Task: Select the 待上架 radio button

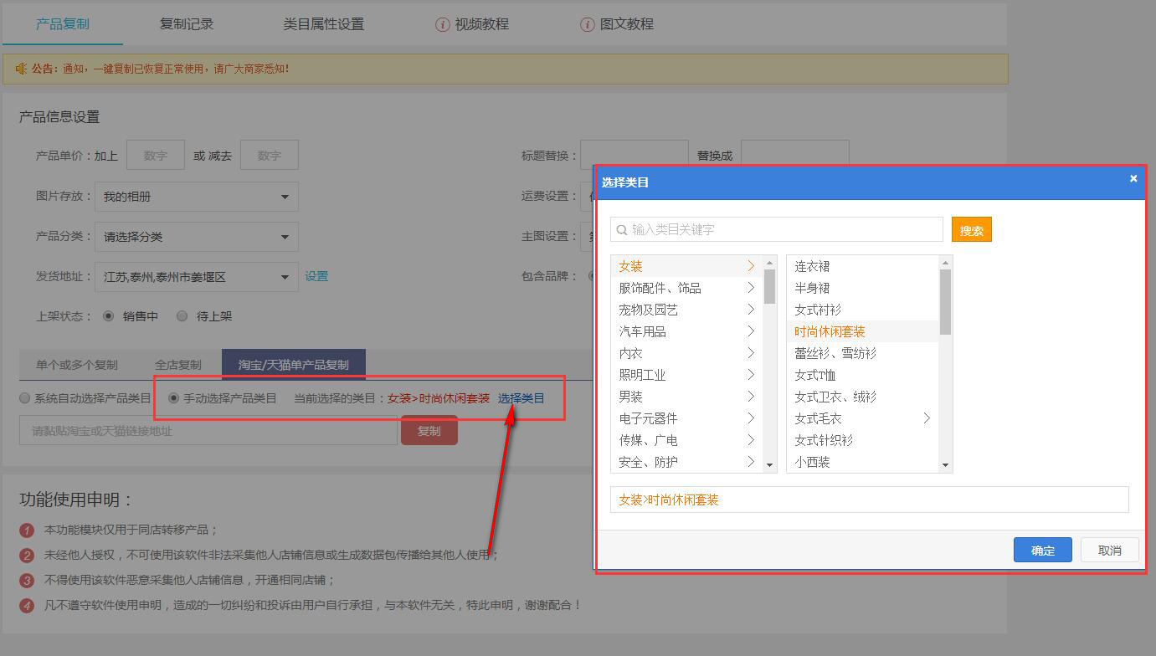Action: click(x=182, y=316)
